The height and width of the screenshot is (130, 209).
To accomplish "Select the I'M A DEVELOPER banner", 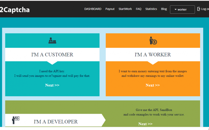I will (x=56, y=122).
